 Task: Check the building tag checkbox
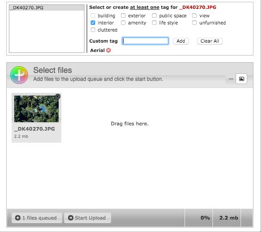[93, 16]
